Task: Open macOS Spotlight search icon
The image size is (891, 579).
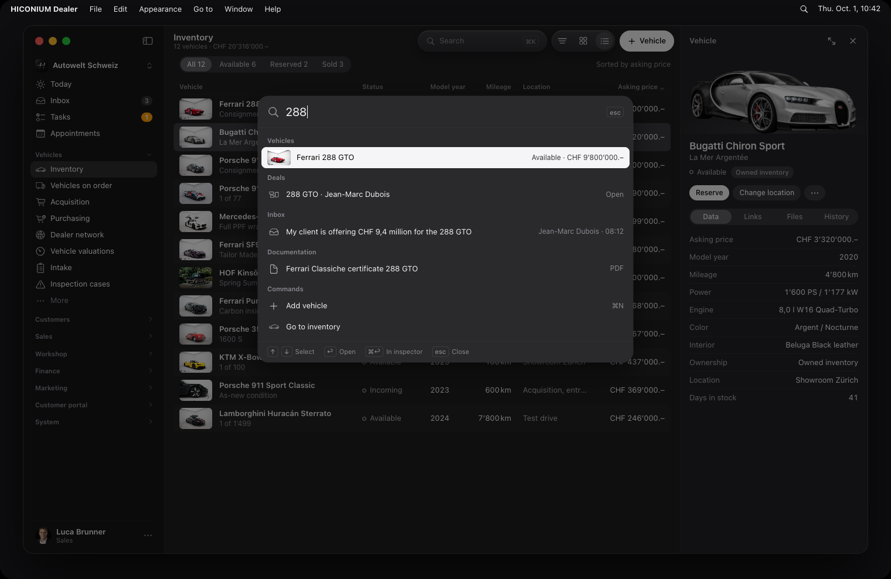Action: pyautogui.click(x=804, y=9)
